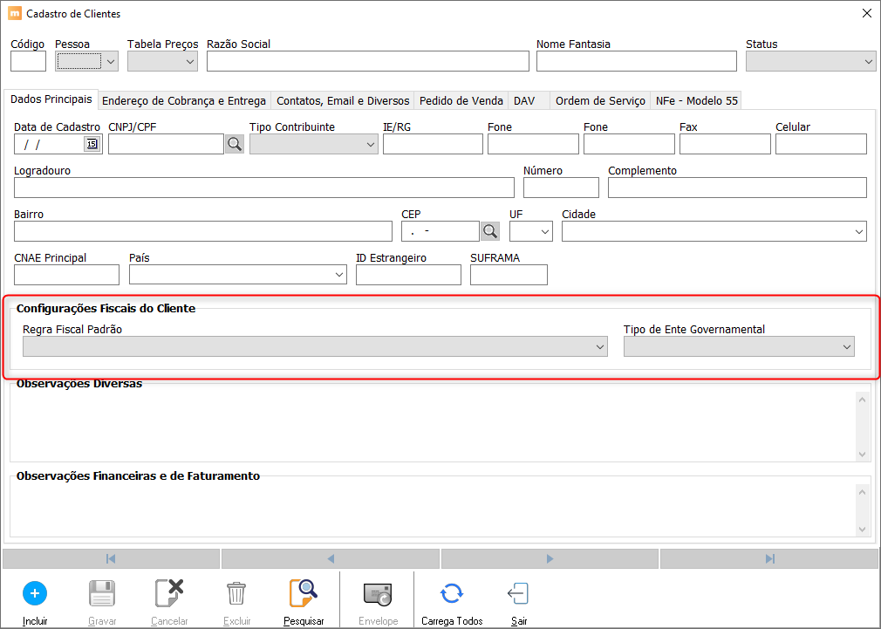Image resolution: width=881 pixels, height=629 pixels.
Task: Click the CEP lookup magnifier button
Action: tap(490, 231)
